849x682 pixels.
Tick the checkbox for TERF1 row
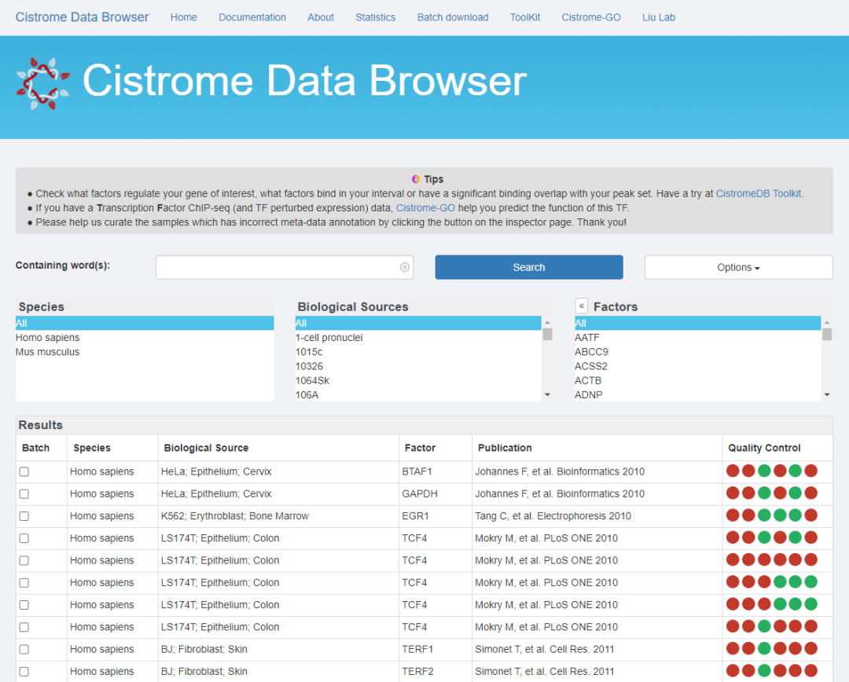click(x=24, y=650)
